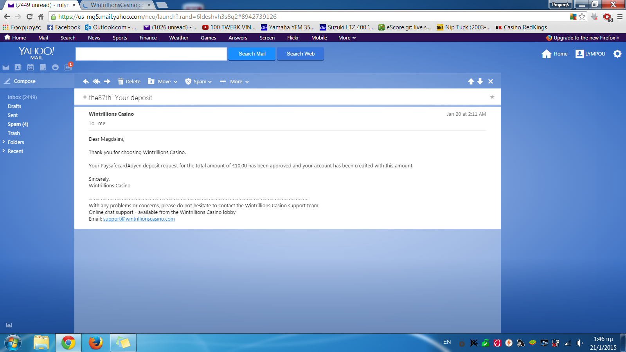The height and width of the screenshot is (352, 626).
Task: Expand the More menu in Yahoo navigation bar
Action: pyautogui.click(x=347, y=38)
